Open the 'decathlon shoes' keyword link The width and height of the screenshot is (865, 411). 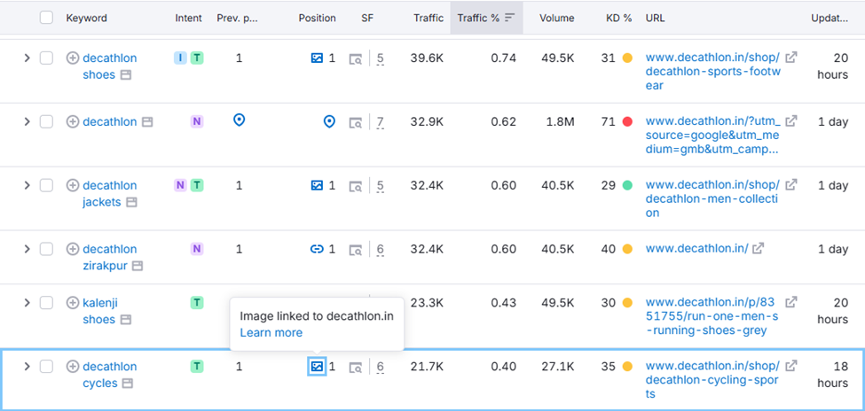point(109,66)
